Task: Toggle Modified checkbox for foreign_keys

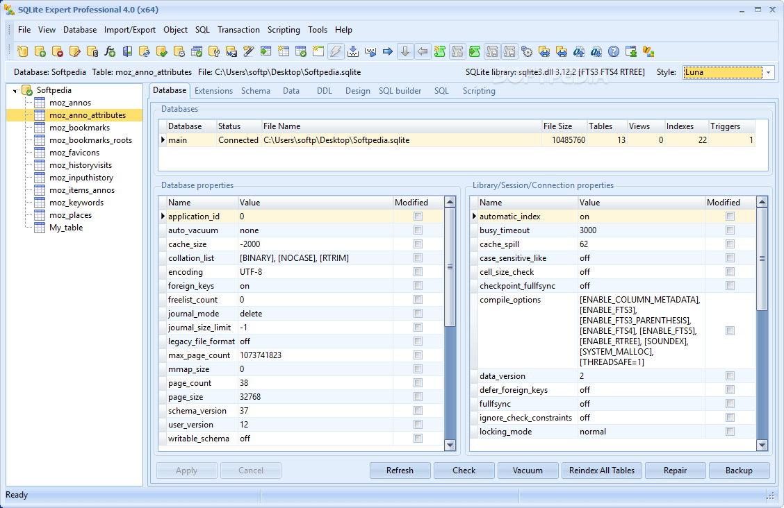Action: (418, 286)
